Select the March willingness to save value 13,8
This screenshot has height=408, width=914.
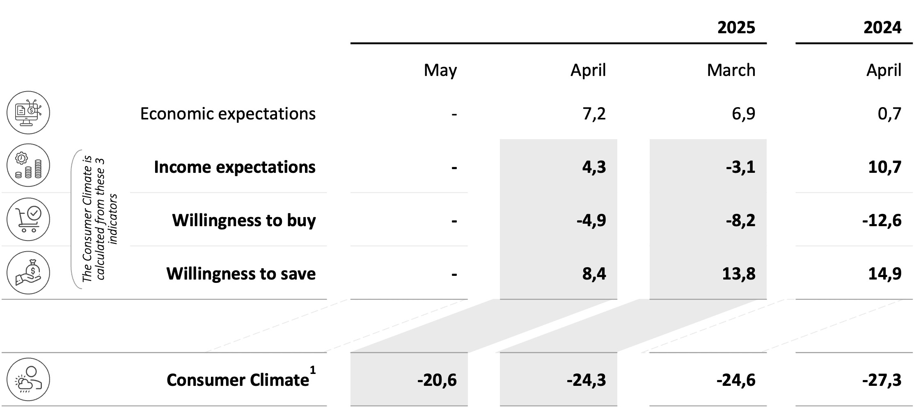tap(738, 274)
